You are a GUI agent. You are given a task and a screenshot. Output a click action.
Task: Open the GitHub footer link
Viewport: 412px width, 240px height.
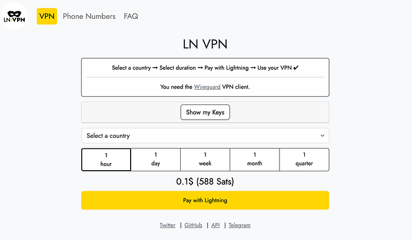(x=194, y=225)
